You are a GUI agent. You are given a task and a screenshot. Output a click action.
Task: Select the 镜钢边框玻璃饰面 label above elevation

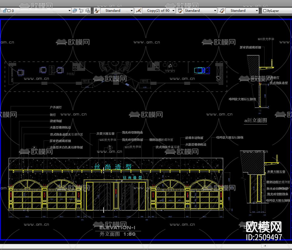pyautogui.click(x=161, y=140)
